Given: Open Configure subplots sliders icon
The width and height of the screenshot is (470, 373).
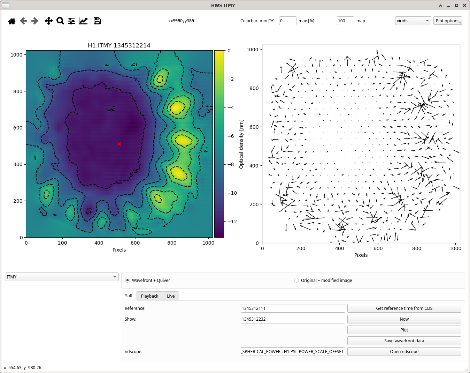Looking at the screenshot, I should [72, 21].
